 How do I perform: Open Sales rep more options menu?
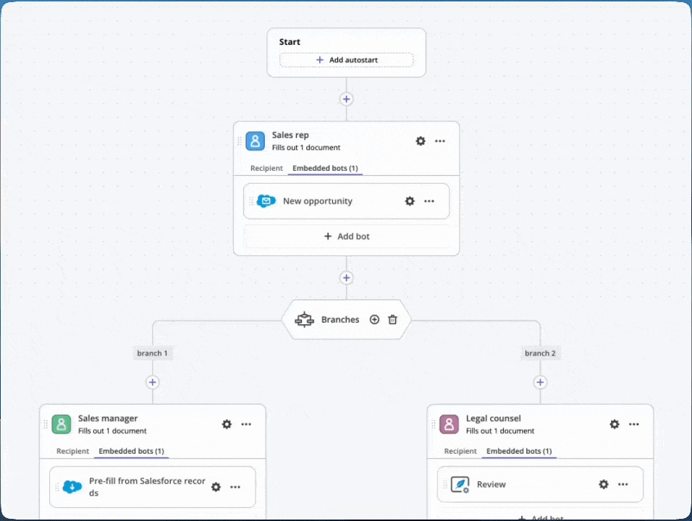click(x=440, y=141)
